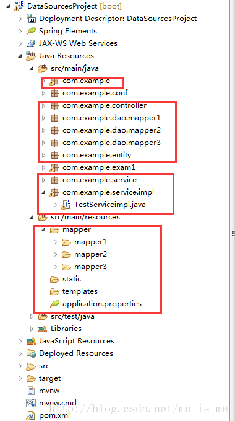
Task: Click the Deployment Descriptor icon
Action: (x=31, y=19)
